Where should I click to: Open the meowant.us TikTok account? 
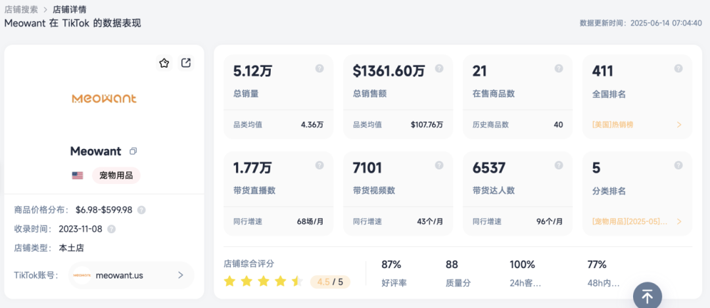coord(131,275)
